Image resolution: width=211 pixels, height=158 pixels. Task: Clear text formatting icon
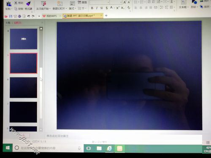coord(129,8)
